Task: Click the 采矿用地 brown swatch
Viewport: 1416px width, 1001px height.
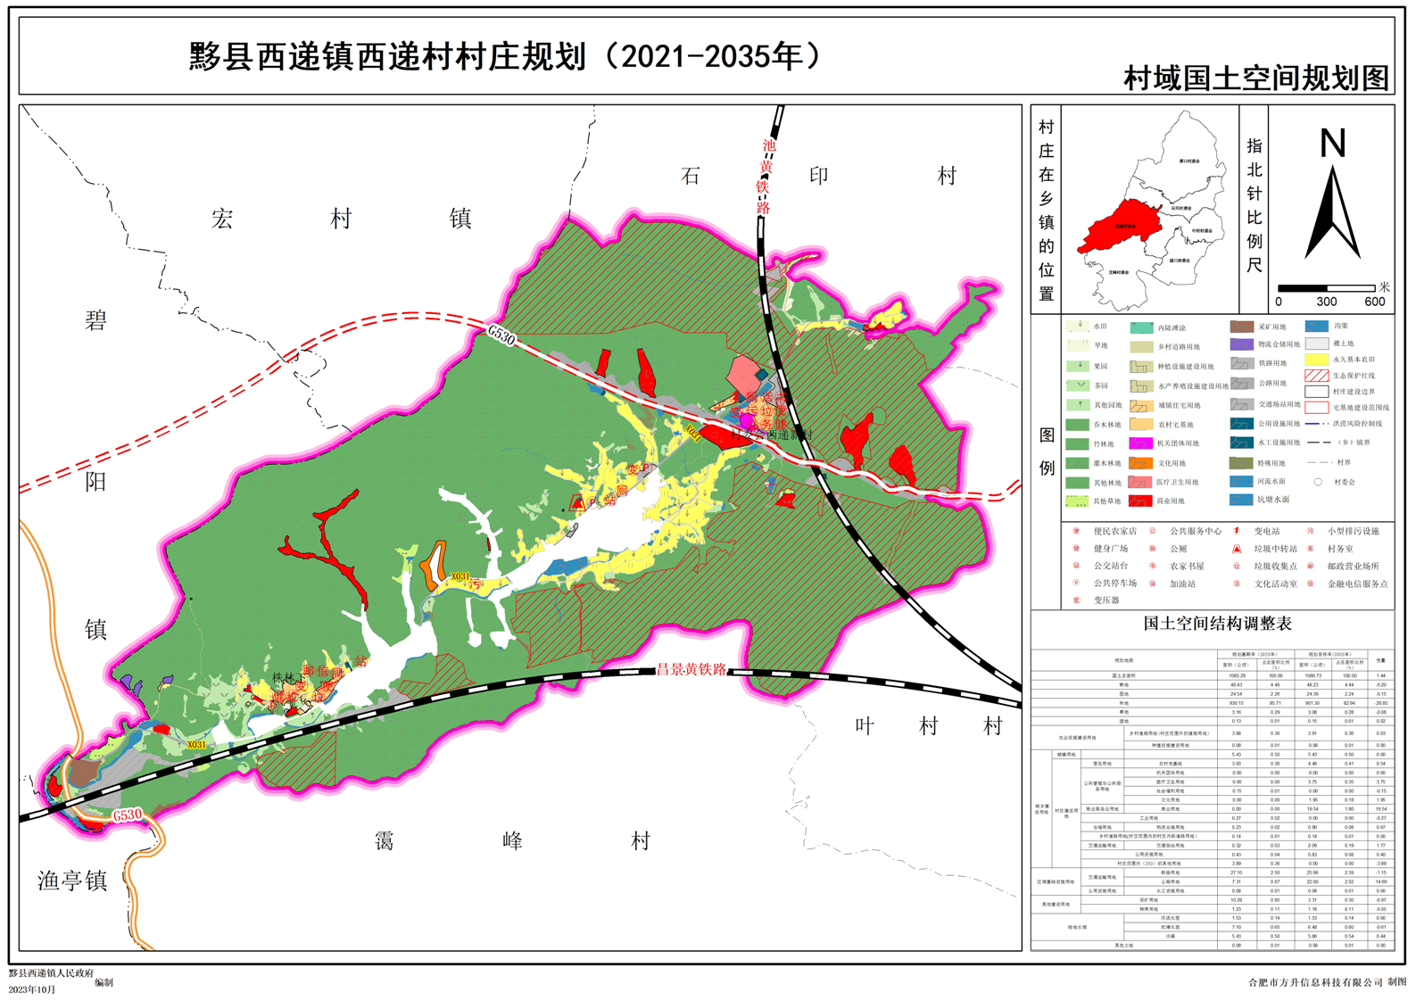Action: point(1242,327)
